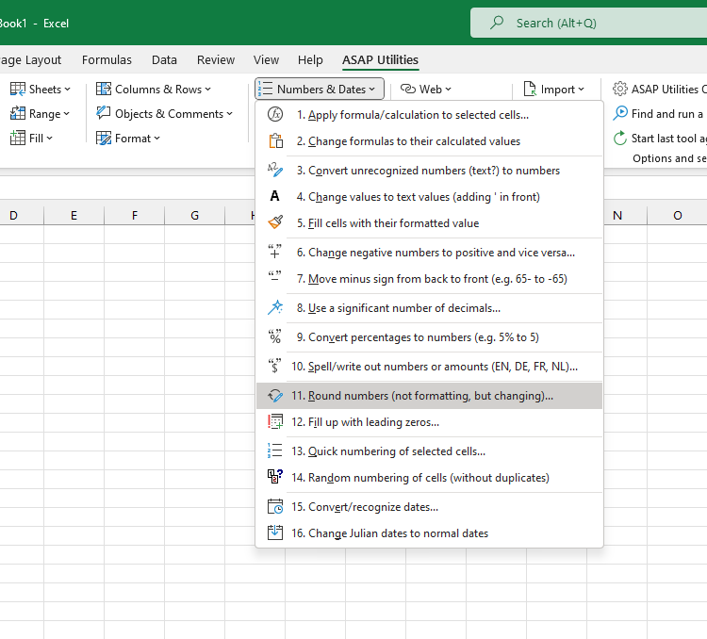Screen dimensions: 707x639
Task: Click the clipboard icon for Change formulas to values
Action: [275, 141]
